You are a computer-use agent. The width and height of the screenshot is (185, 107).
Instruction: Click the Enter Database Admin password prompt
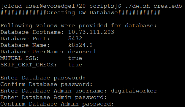coord(53,98)
